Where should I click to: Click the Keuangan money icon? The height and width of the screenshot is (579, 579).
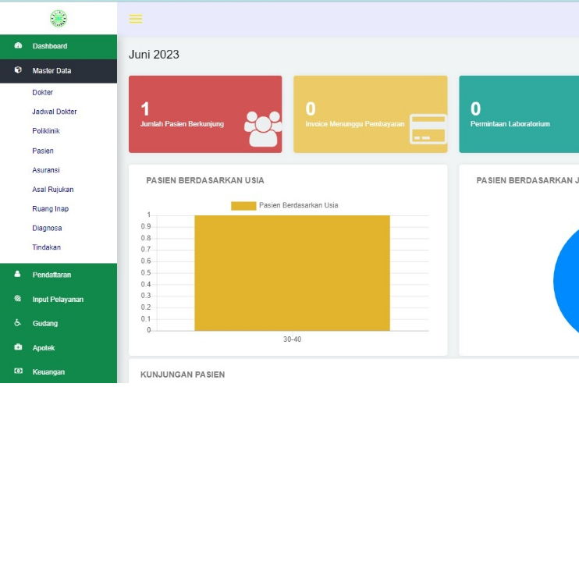pos(18,372)
